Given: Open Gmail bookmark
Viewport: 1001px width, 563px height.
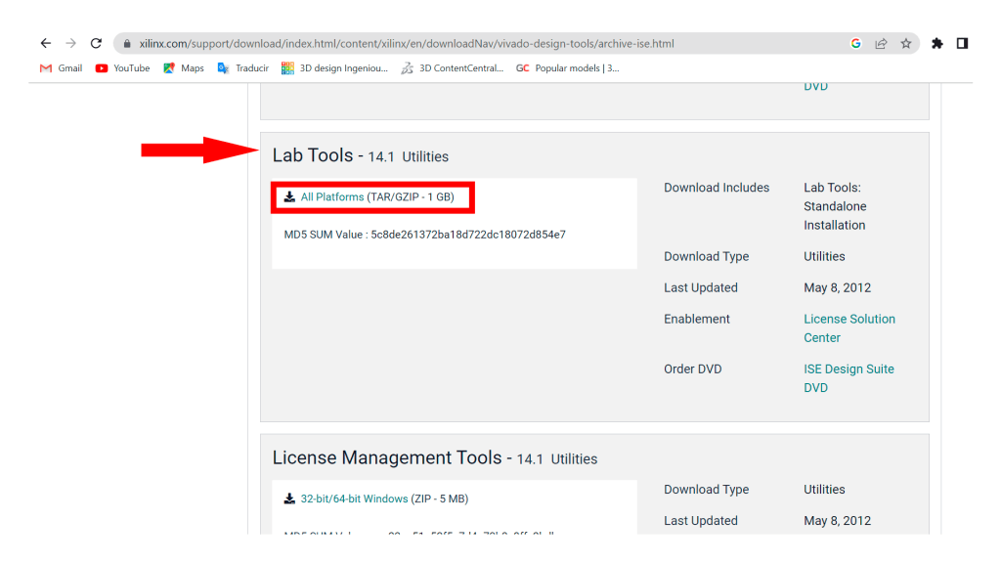Looking at the screenshot, I should pyautogui.click(x=61, y=68).
